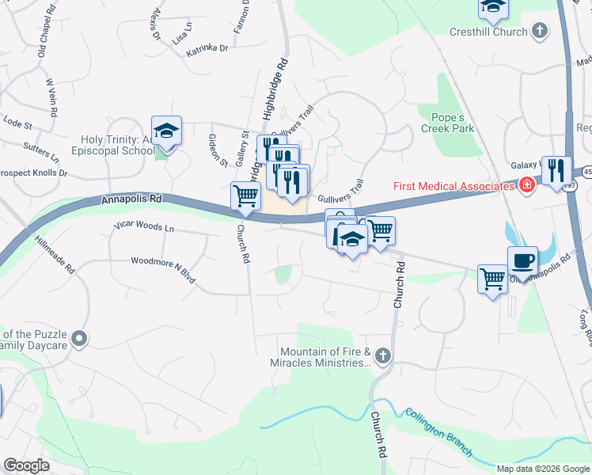Select the shopping cart marker at Church Rd intersection

coord(246,196)
